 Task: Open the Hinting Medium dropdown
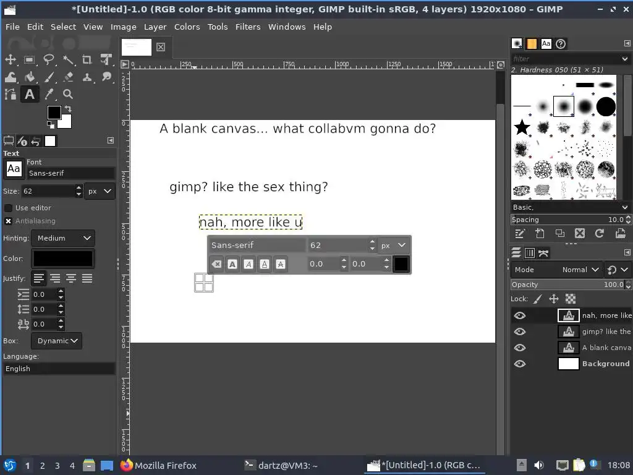64,238
